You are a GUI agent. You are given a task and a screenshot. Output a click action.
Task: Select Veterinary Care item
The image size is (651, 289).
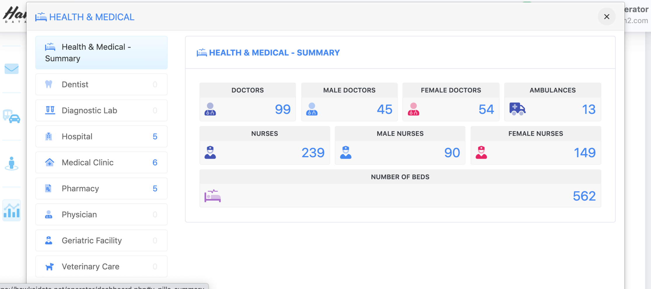[x=101, y=266]
